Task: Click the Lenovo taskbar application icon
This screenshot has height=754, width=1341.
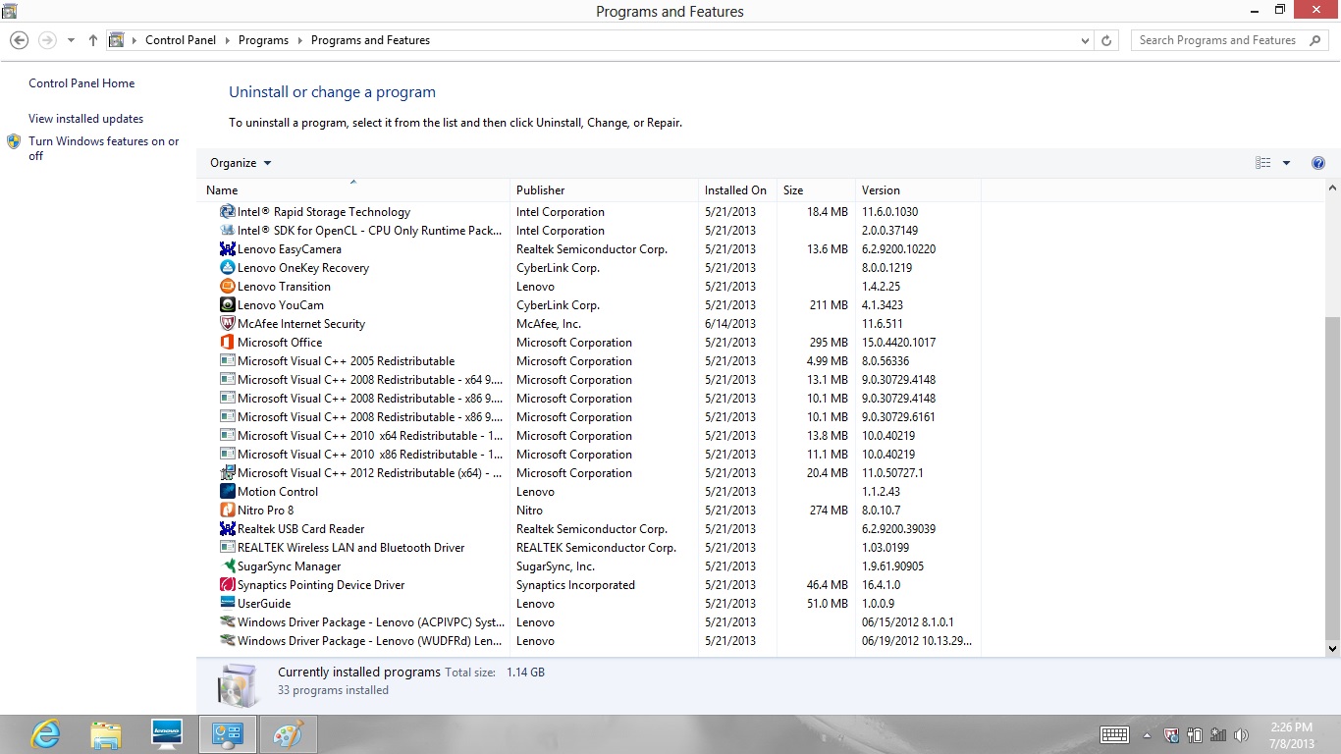Action: click(x=167, y=734)
